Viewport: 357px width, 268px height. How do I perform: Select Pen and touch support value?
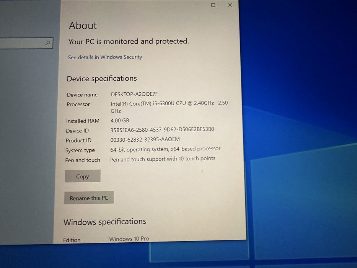[163, 159]
